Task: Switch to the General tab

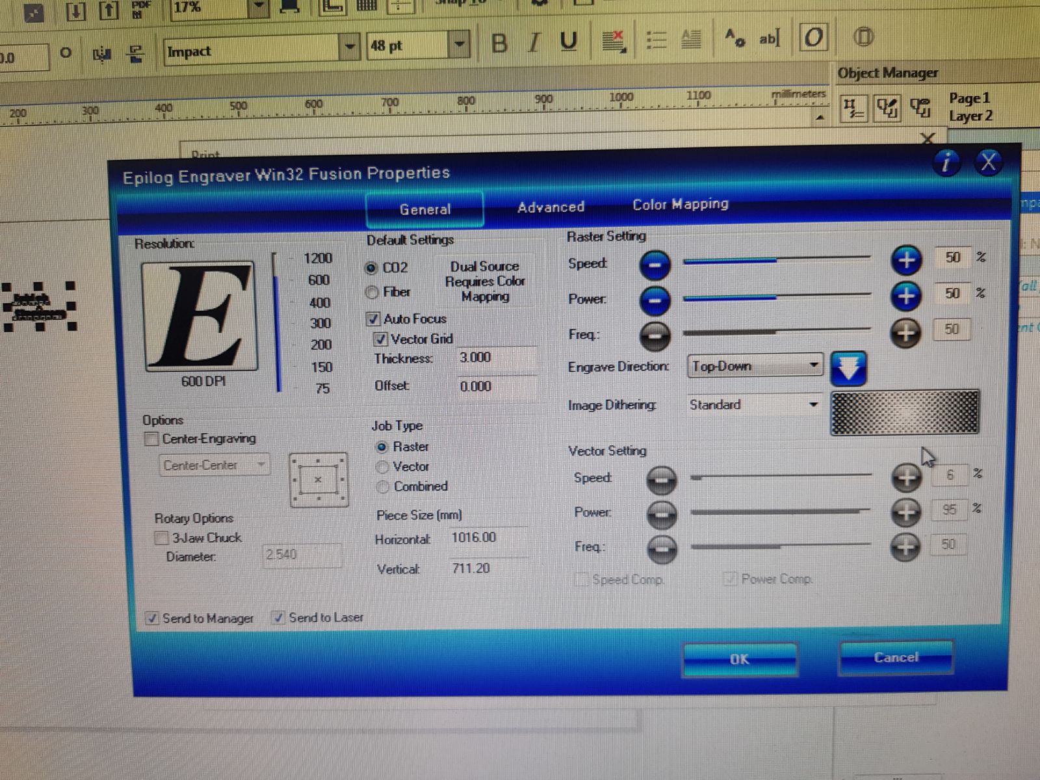Action: click(x=425, y=209)
